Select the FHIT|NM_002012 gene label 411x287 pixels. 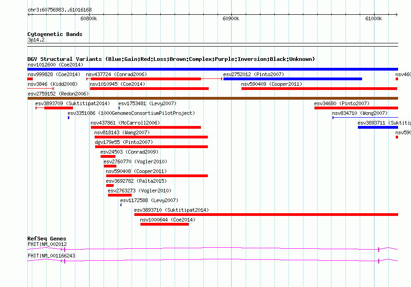coord(47,244)
